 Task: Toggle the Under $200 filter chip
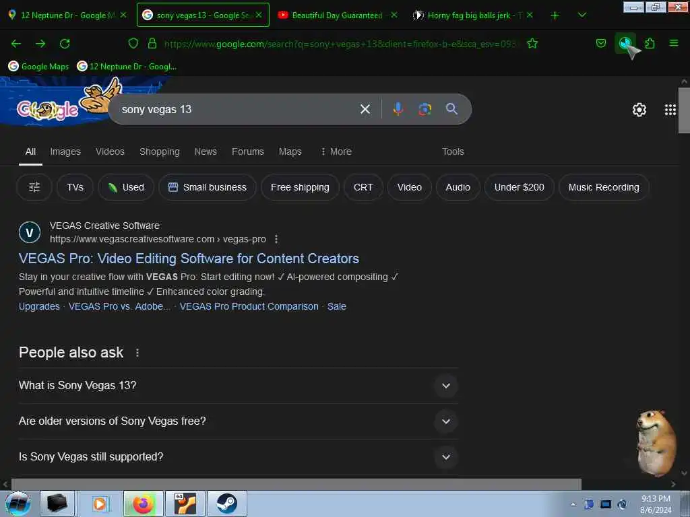tap(520, 187)
